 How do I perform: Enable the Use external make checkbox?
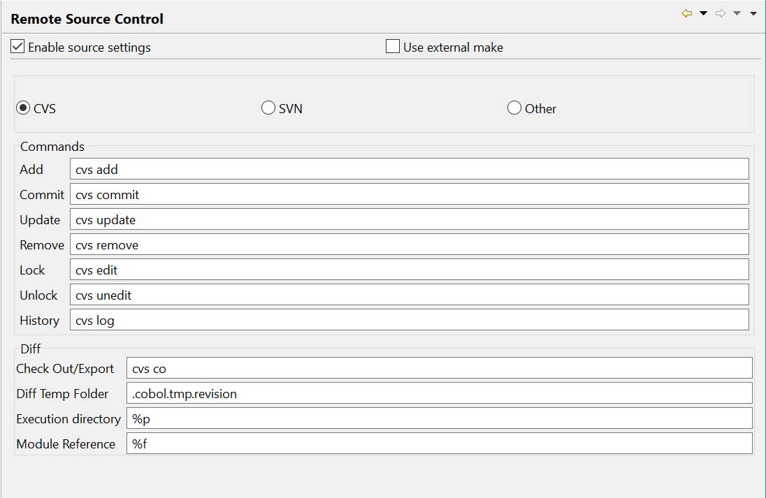(391, 46)
